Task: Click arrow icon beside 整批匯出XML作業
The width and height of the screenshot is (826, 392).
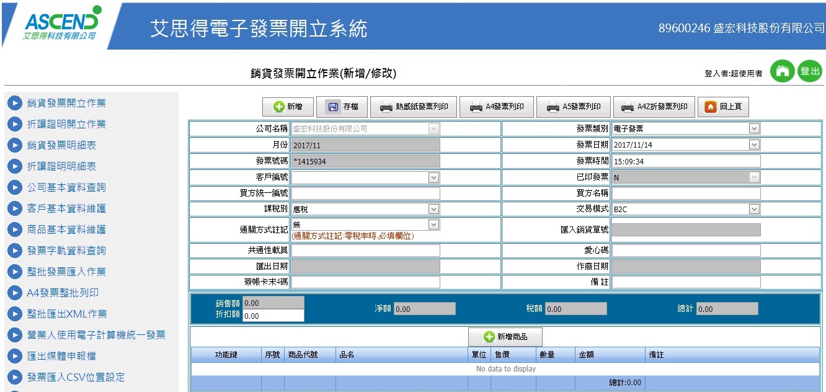Action: pos(14,314)
